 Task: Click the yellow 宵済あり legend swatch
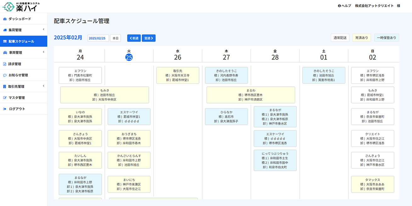pos(362,38)
